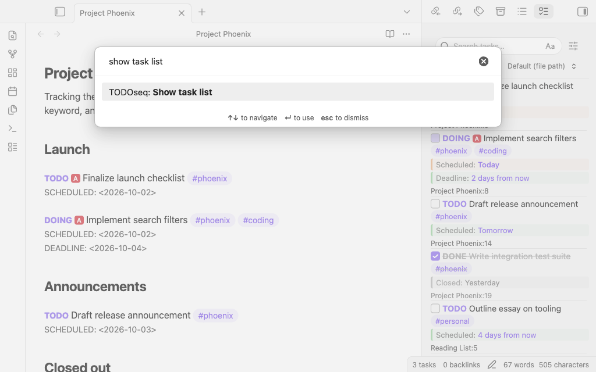Open the note's more options menu
The height and width of the screenshot is (372, 596).
[406, 34]
